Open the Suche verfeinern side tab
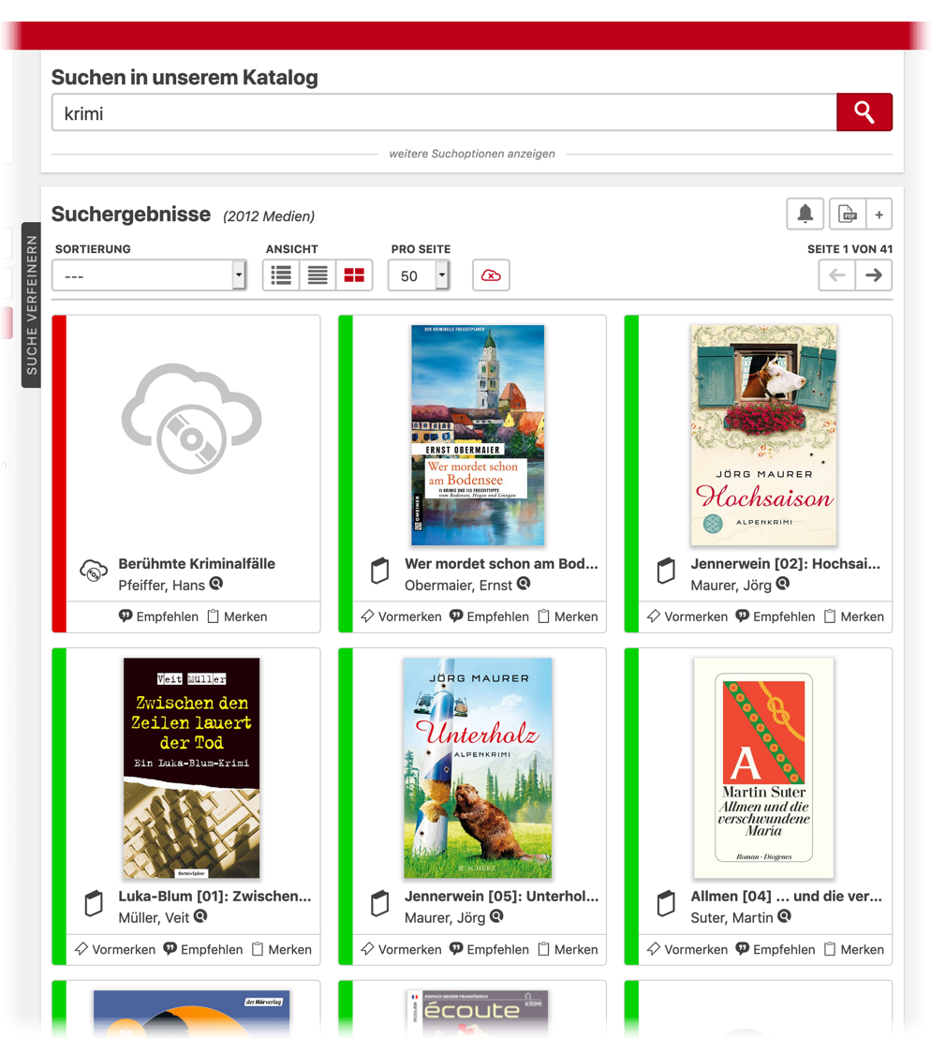Image resolution: width=931 pixels, height=1039 pixels. point(31,304)
